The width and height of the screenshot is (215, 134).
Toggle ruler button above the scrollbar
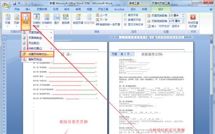pos(211,38)
